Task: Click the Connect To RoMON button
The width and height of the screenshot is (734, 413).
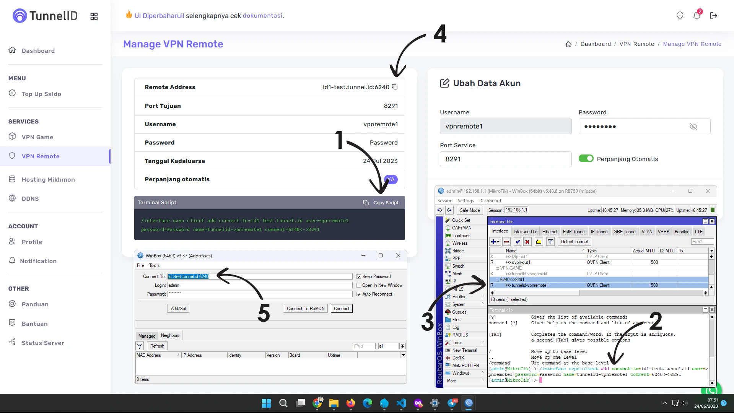Action: tap(306, 309)
